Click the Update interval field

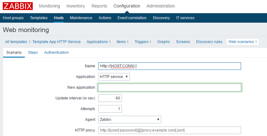(x=110, y=98)
